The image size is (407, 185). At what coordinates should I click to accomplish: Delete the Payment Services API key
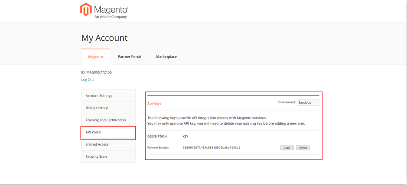pos(303,148)
